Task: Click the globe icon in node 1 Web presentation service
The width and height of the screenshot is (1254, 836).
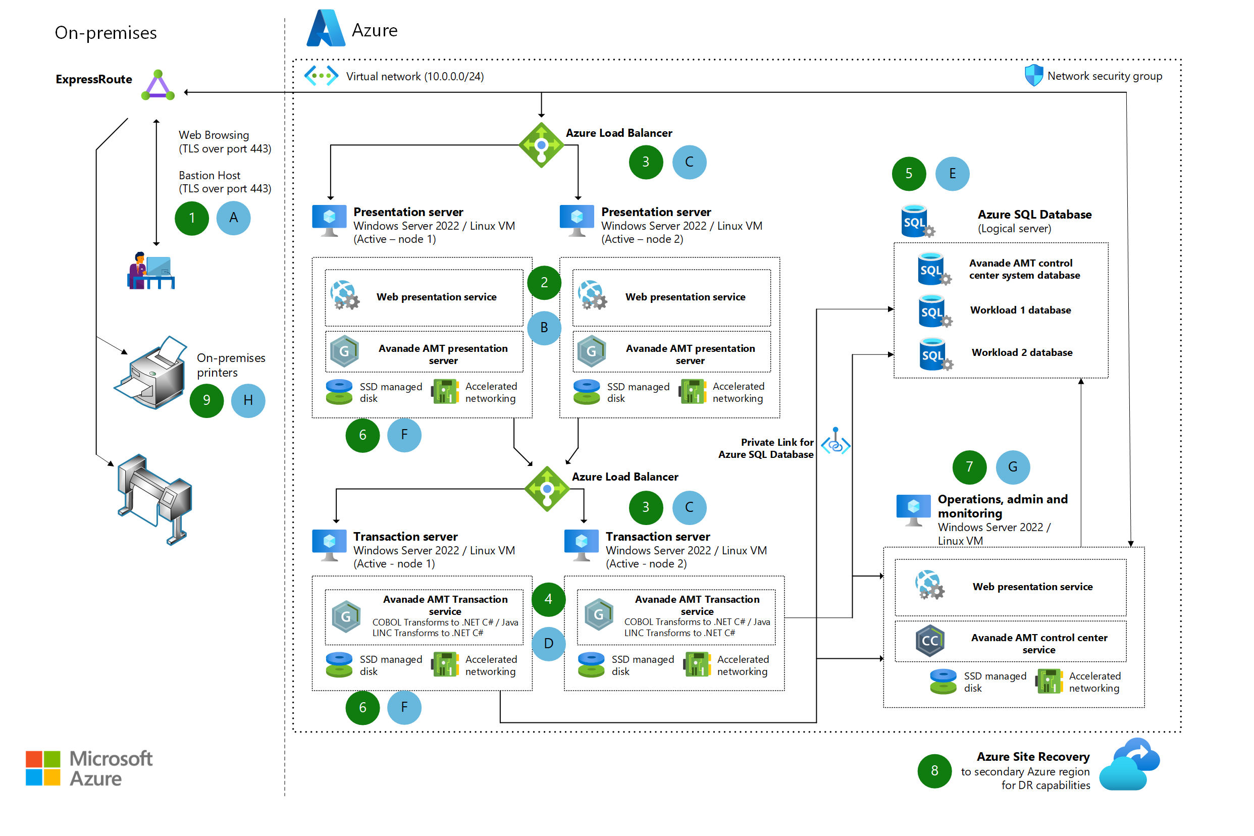Action: (x=344, y=295)
